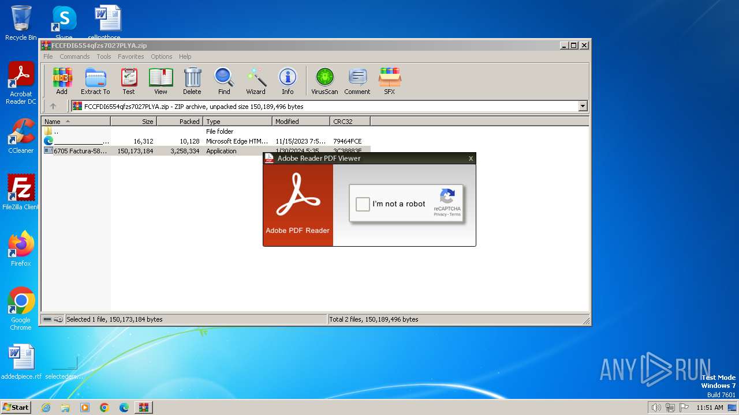Open addedpiece.rtf document icon
739x415 pixels.
click(21, 362)
